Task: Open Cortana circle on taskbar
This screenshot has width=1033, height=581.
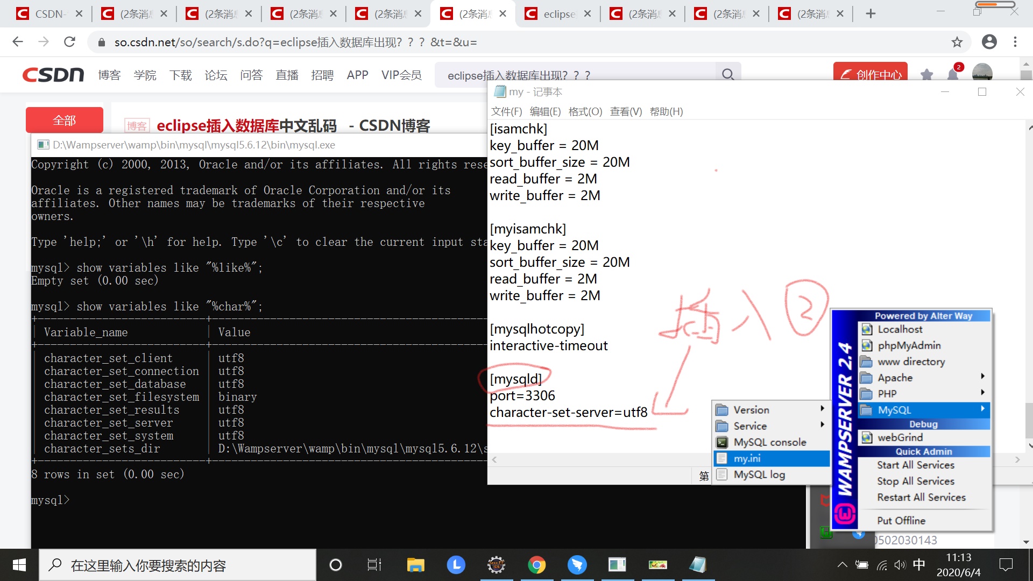Action: click(335, 565)
